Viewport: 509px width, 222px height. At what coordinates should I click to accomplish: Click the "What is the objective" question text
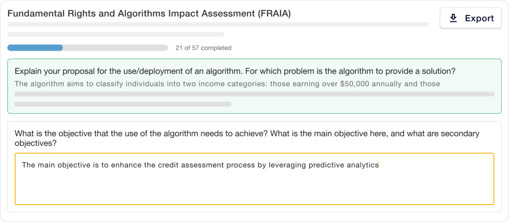[247, 138]
